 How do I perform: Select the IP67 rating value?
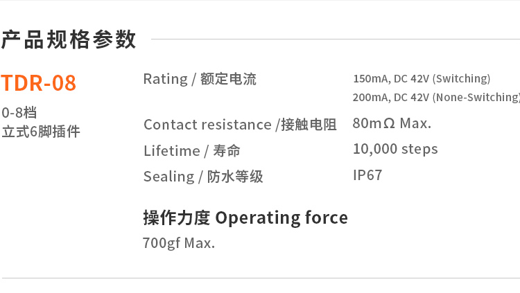click(367, 175)
